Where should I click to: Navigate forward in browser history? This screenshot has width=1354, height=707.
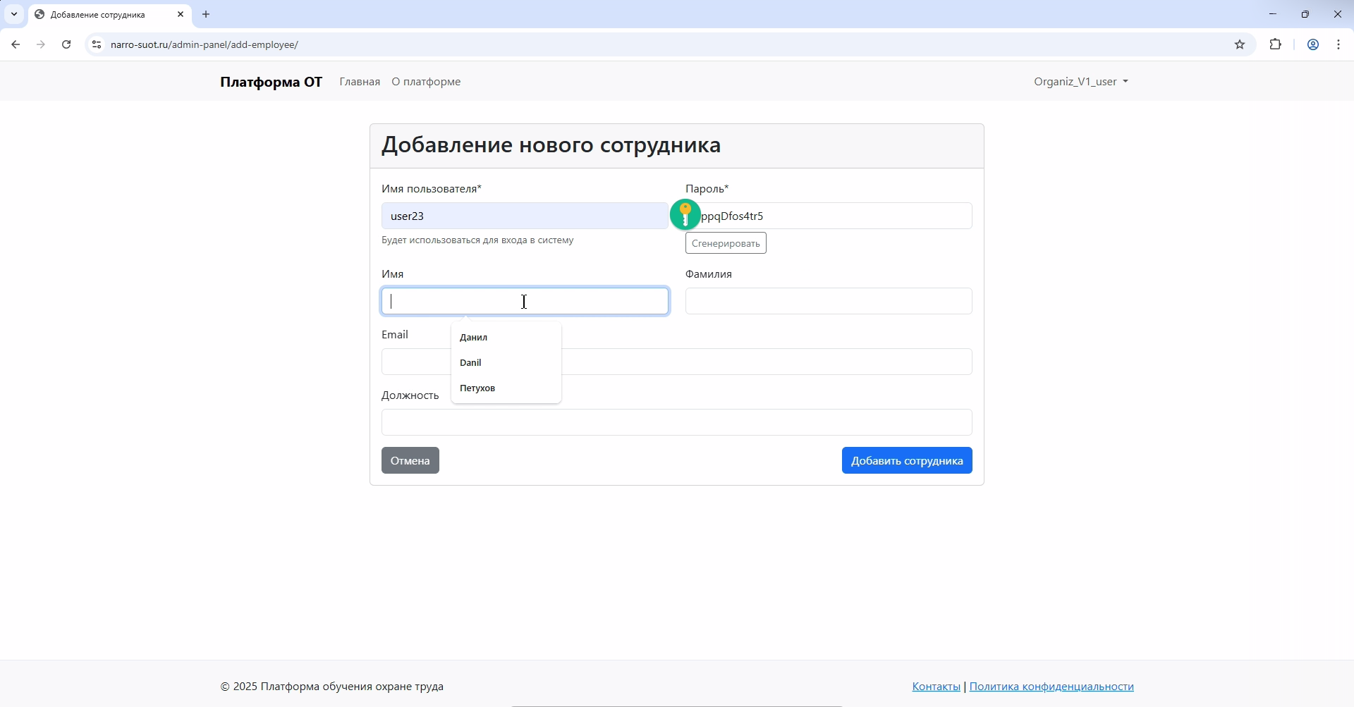[x=41, y=44]
